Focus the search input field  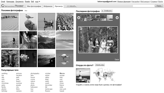tap(144, 6)
